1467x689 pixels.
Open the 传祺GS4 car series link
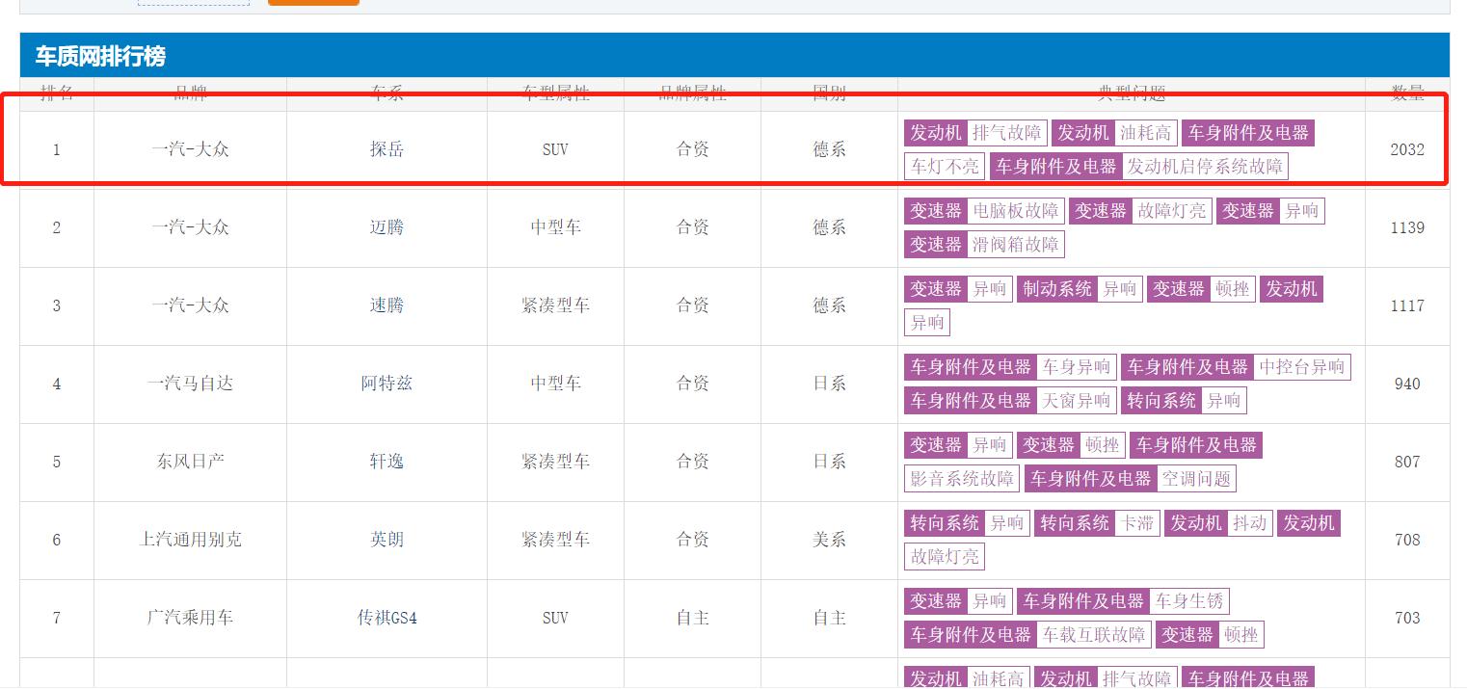click(387, 618)
